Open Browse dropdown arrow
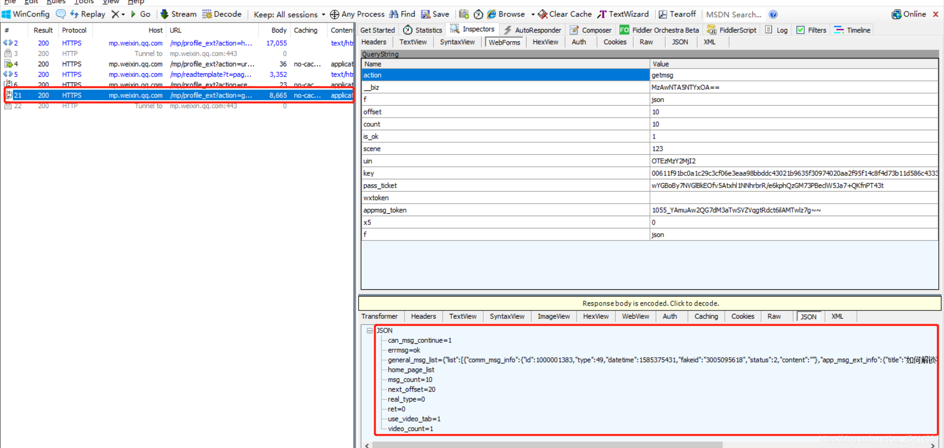The width and height of the screenshot is (944, 448). (533, 14)
